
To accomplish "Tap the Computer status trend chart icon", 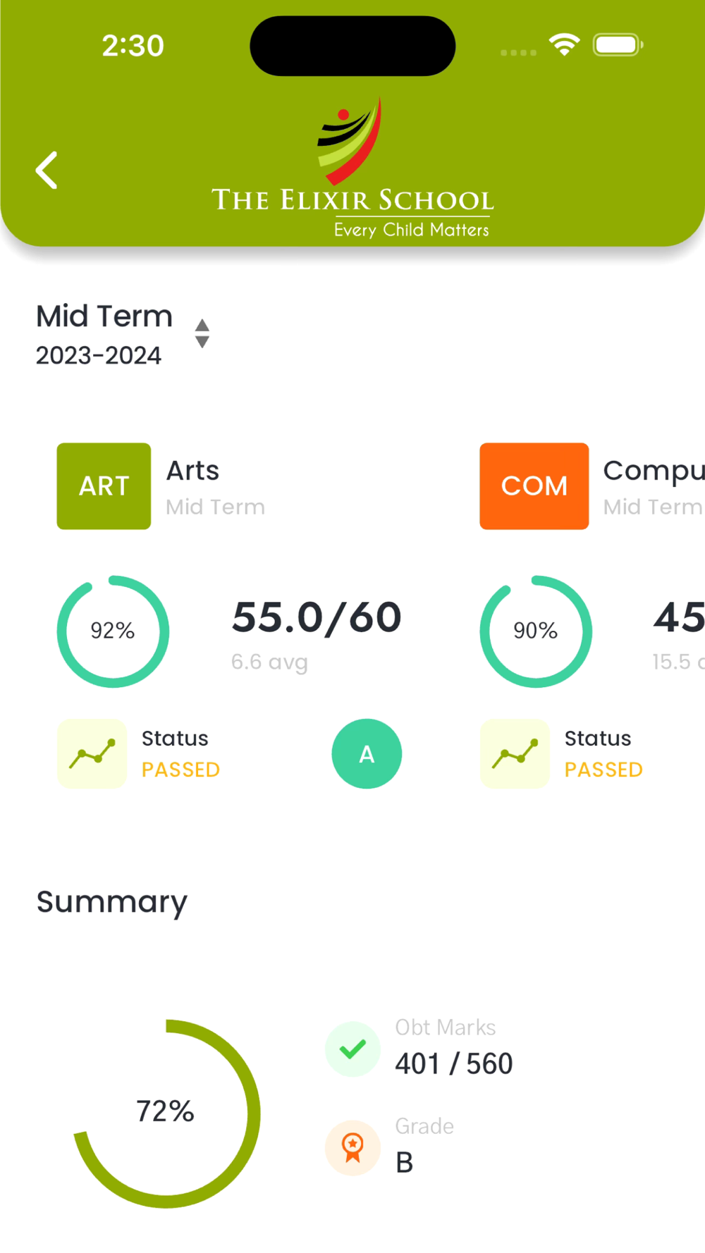I will (x=515, y=753).
